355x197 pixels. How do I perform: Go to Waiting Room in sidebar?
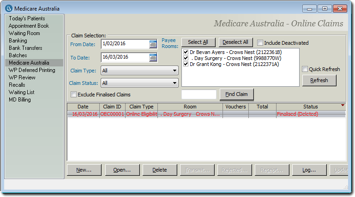(x=24, y=33)
